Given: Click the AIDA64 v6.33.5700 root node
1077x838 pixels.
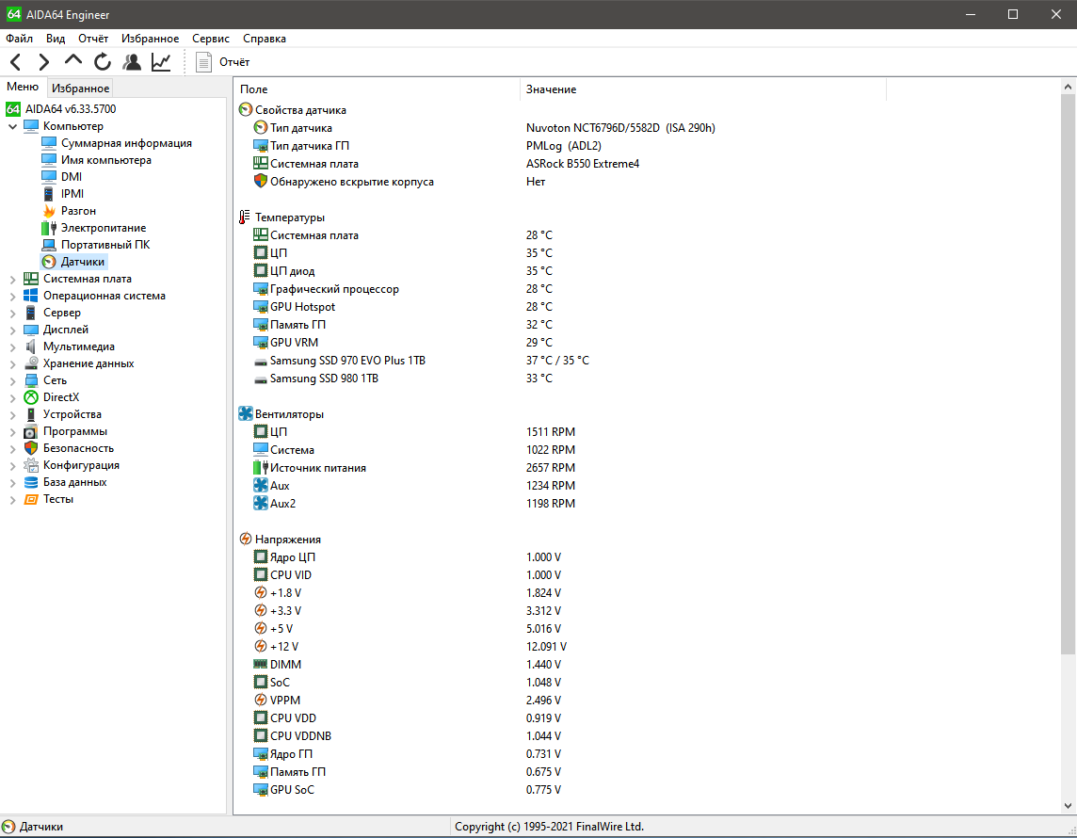Looking at the screenshot, I should pyautogui.click(x=70, y=108).
